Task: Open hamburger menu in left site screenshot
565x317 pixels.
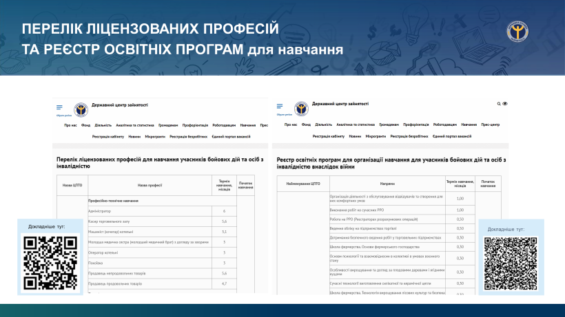Action: point(59,107)
